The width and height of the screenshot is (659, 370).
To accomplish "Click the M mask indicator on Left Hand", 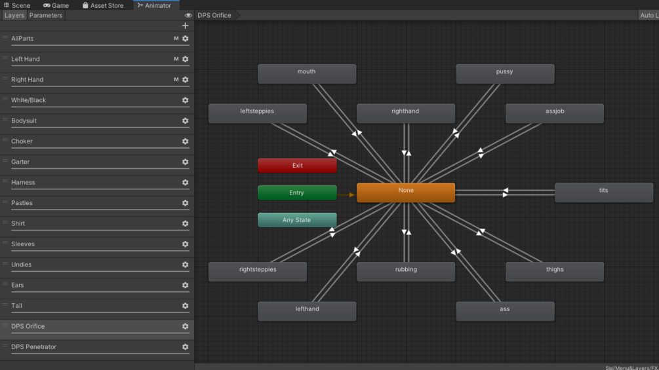I will pos(176,59).
